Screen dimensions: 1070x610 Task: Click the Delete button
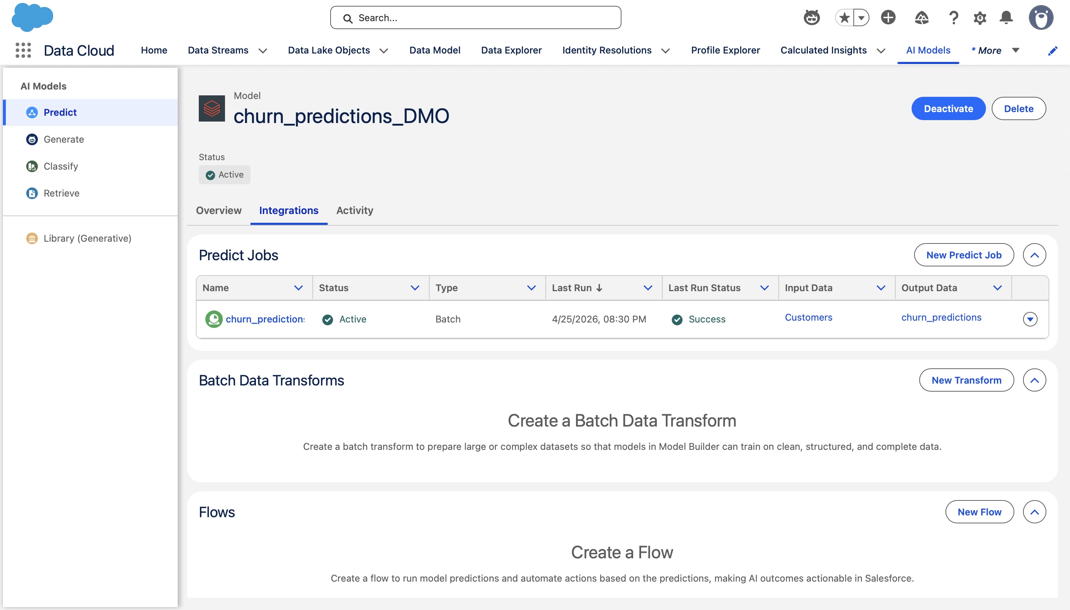coord(1018,109)
